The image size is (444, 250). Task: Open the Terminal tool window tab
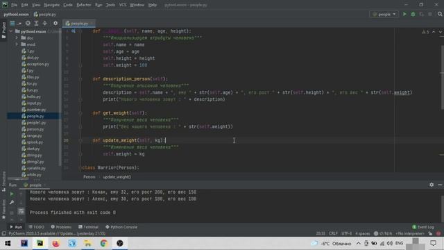coord(88,227)
